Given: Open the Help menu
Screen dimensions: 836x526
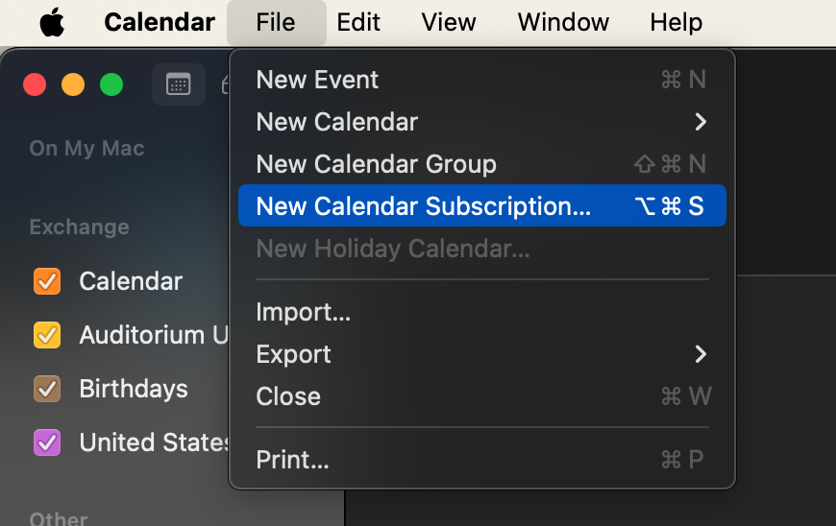Looking at the screenshot, I should click(676, 22).
